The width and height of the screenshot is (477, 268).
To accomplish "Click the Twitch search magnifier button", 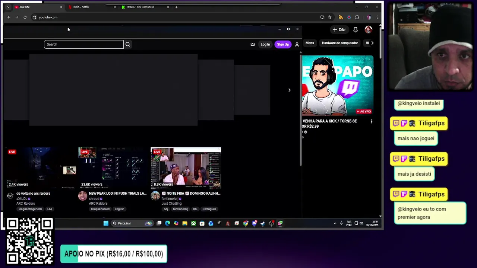I will point(127,44).
